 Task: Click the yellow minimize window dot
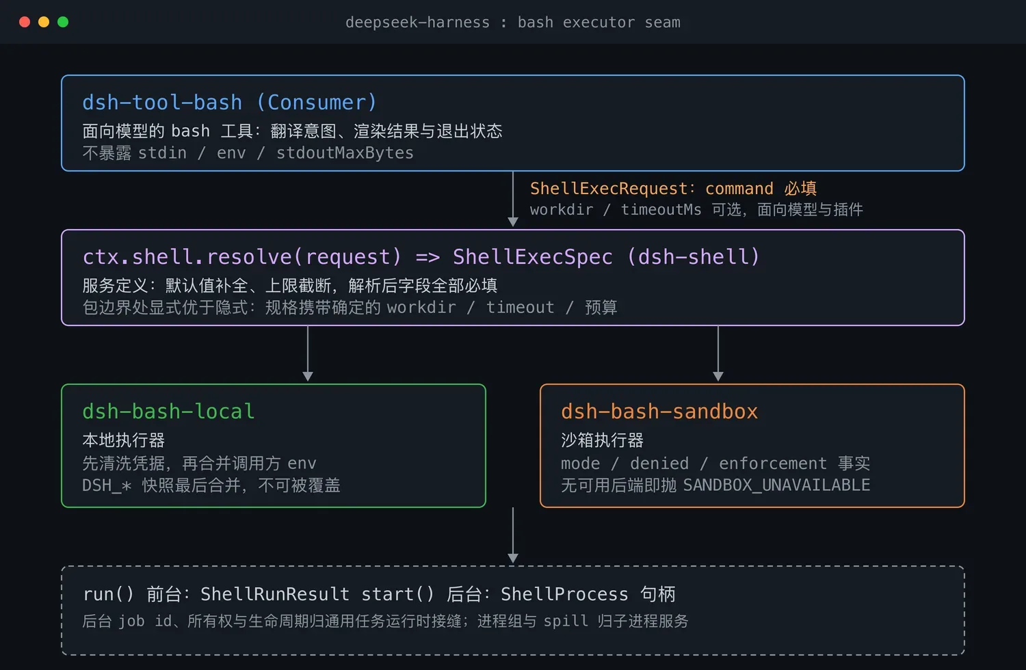coord(44,22)
